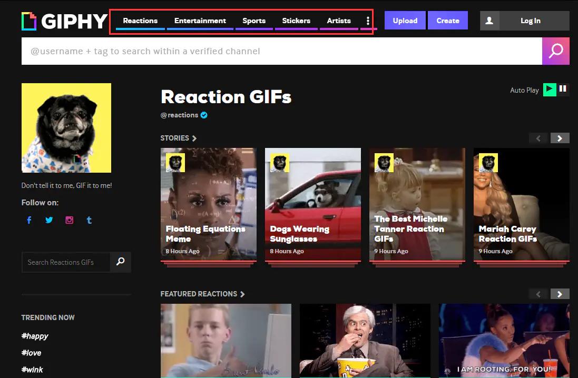Click the TRENDING NOW heading
This screenshot has width=578, height=378.
48,317
